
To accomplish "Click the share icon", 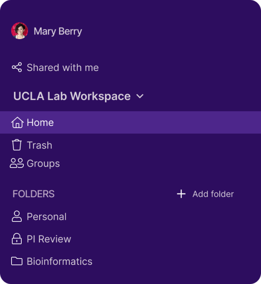I will pos(17,68).
